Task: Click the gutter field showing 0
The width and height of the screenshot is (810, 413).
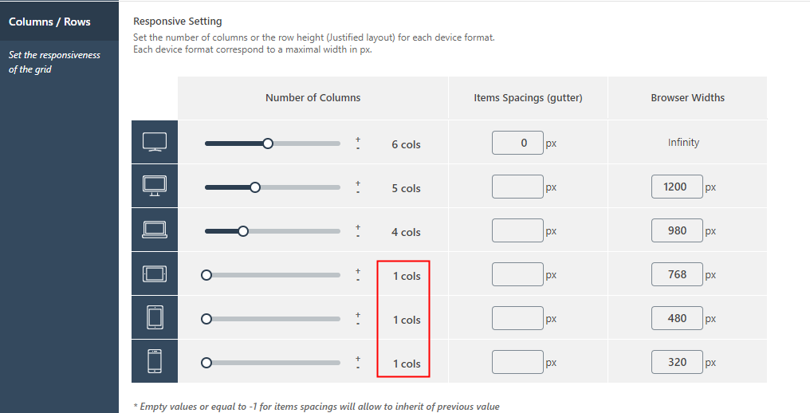Action: click(517, 143)
